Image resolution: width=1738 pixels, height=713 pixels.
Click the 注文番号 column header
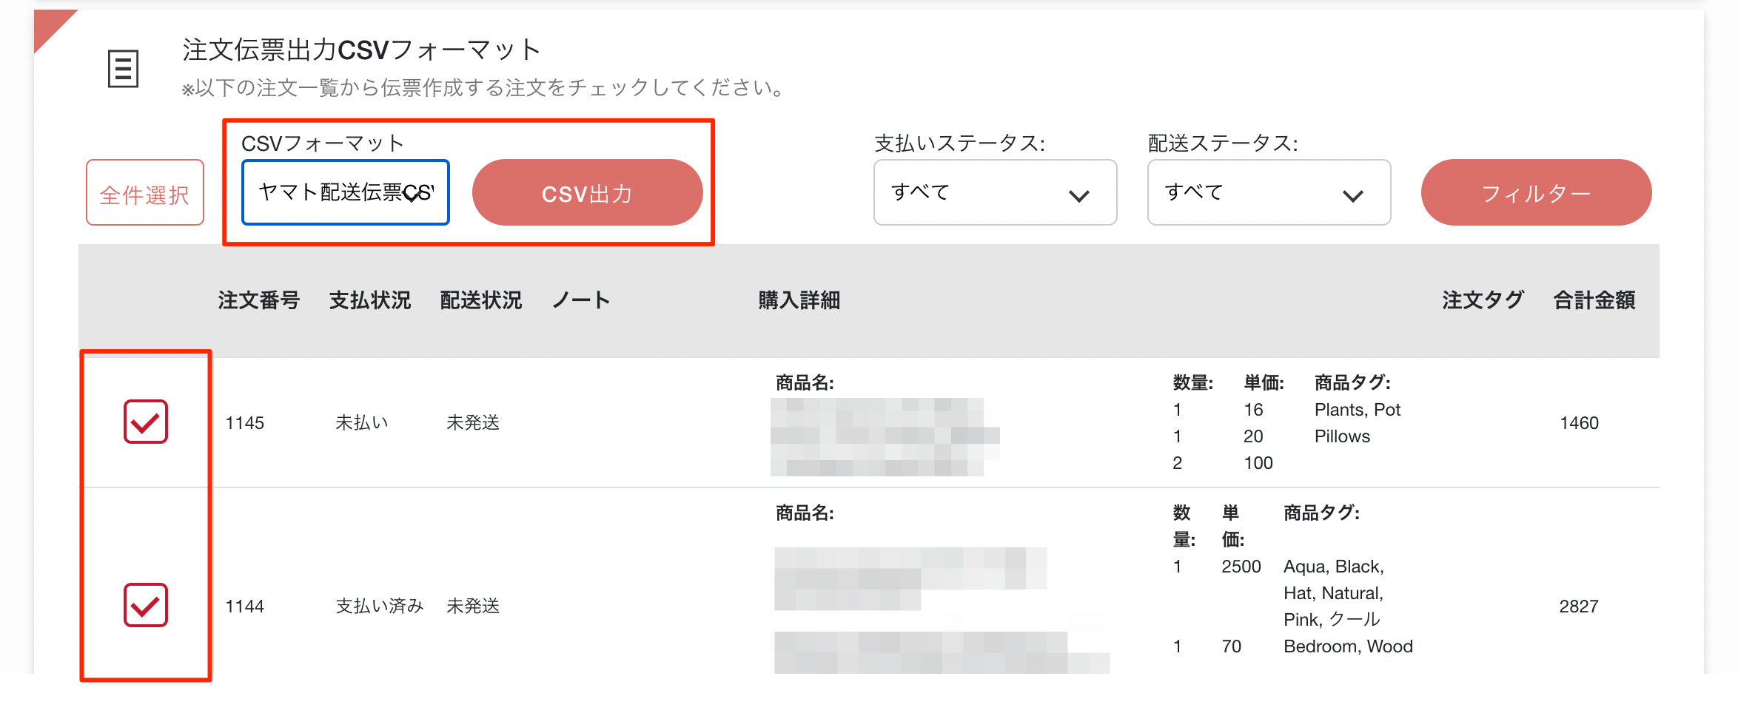[x=258, y=300]
